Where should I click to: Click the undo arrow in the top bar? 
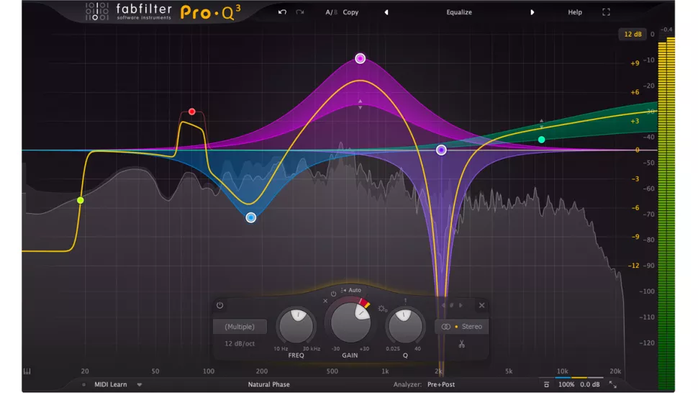click(x=282, y=12)
